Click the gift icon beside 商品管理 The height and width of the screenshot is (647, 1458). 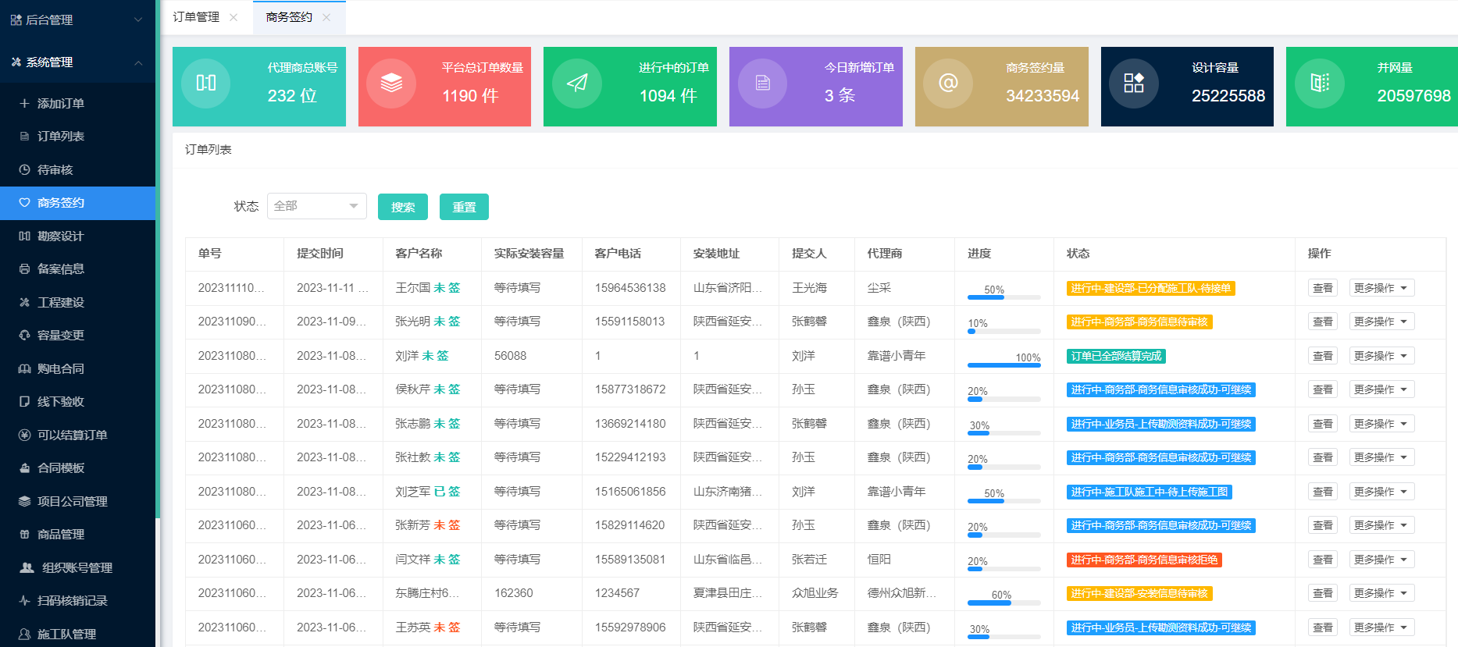24,535
